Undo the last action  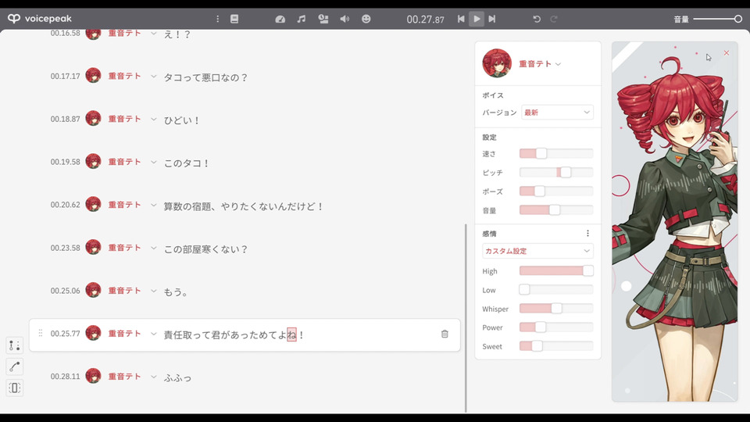[x=537, y=19]
